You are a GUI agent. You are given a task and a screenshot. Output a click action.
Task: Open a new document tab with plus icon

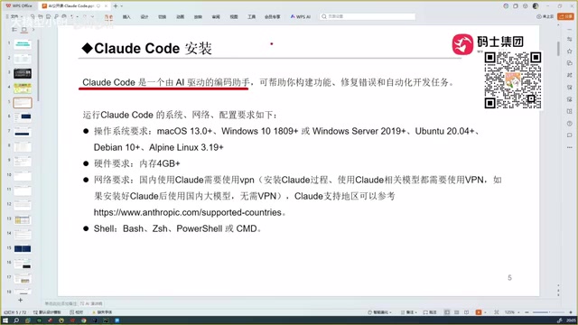(x=116, y=6)
